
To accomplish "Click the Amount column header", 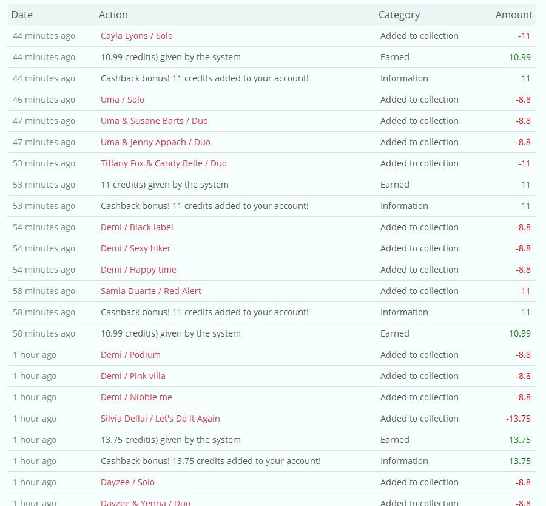I will point(514,15).
